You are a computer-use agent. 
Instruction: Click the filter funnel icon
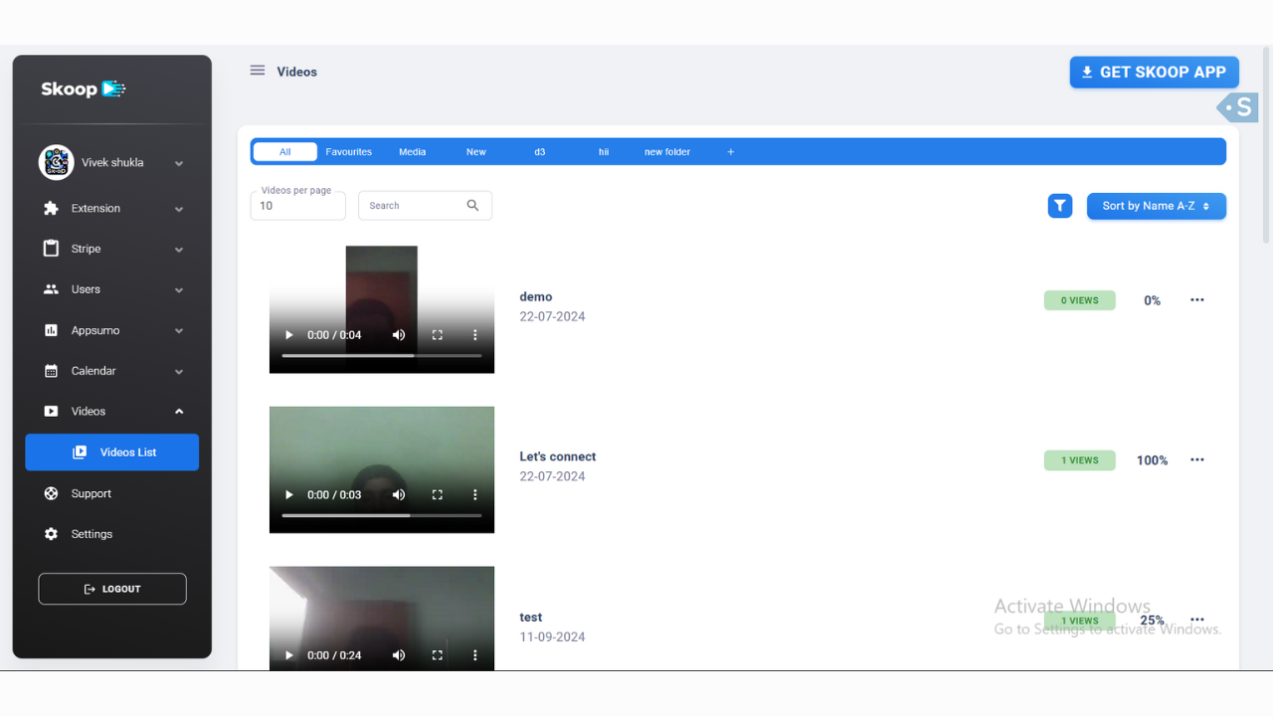[x=1060, y=206]
